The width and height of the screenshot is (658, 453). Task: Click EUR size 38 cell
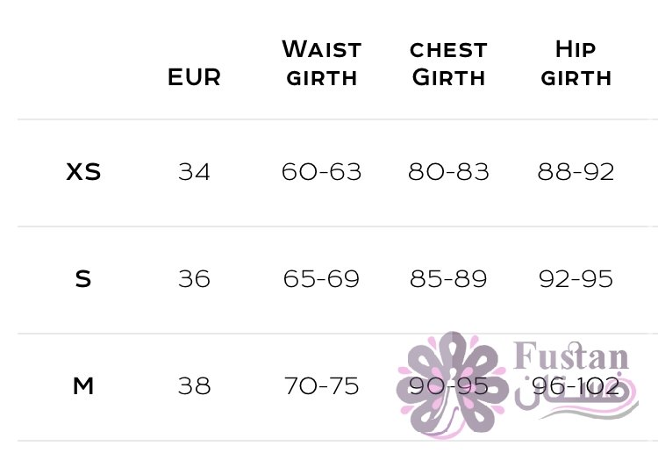[194, 385]
